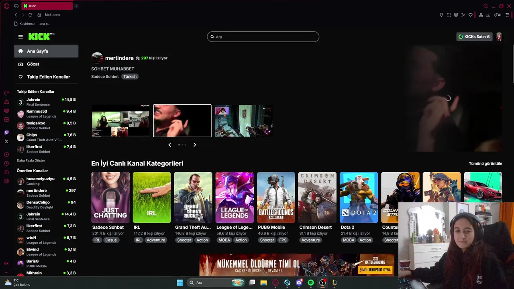Open Twitch in Opera sidebar
Image resolution: width=514 pixels, height=289 pixels.
(6, 132)
